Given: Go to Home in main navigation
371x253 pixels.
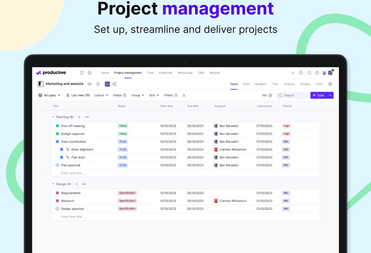Looking at the screenshot, I should [x=105, y=73].
